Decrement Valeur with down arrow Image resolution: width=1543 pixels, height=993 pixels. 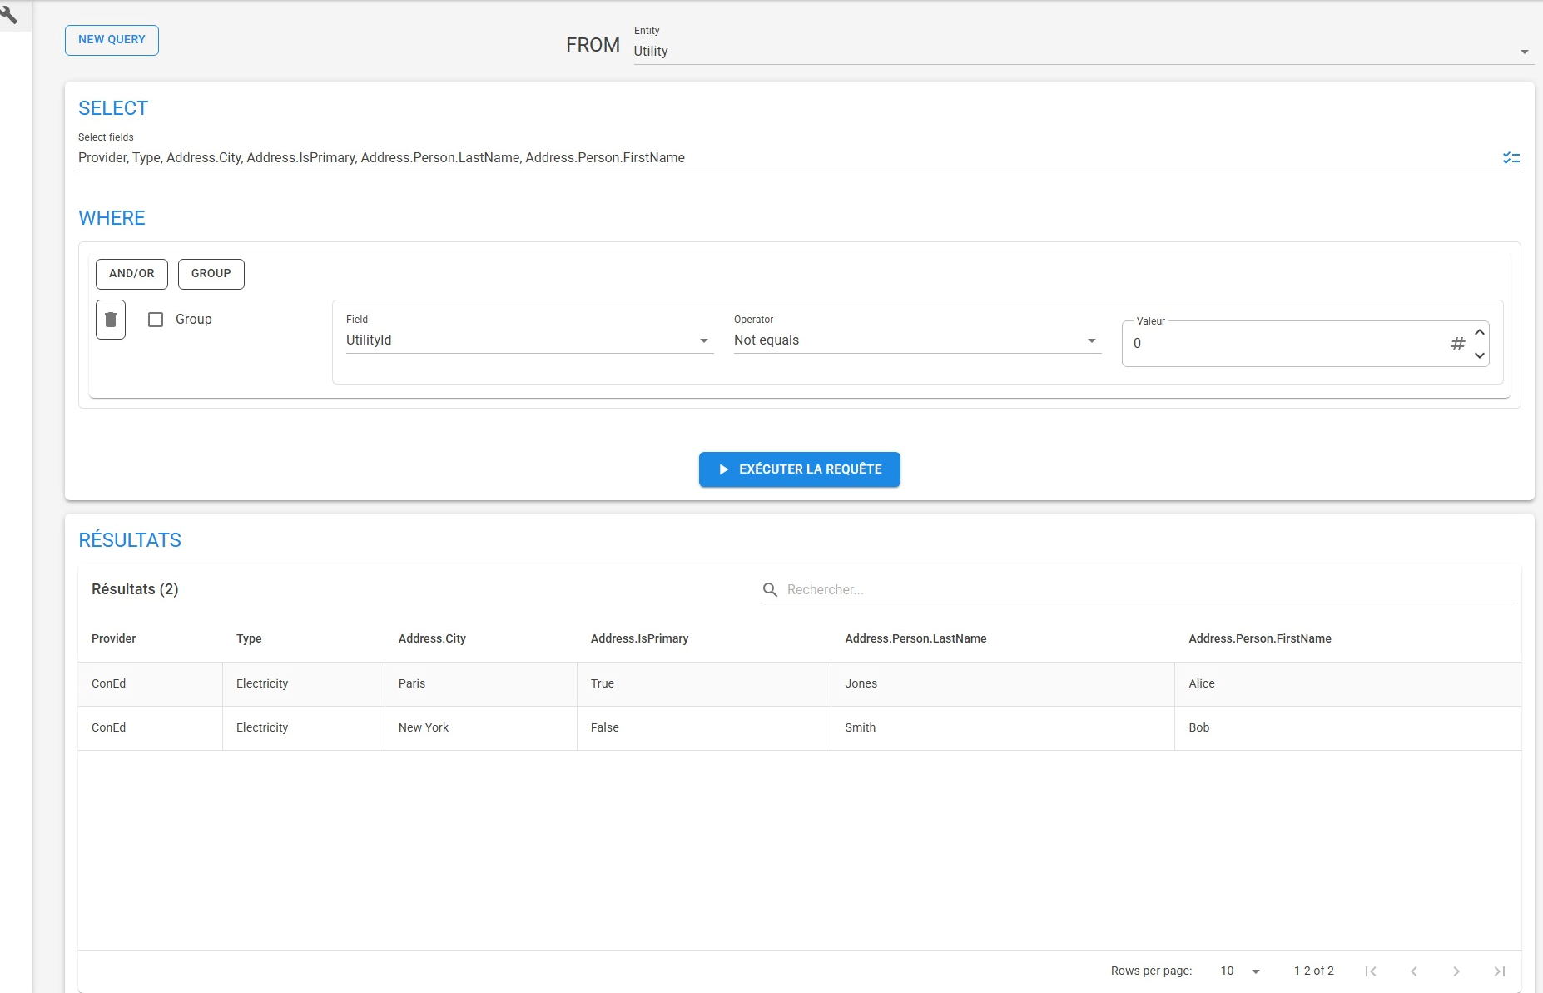(1480, 355)
